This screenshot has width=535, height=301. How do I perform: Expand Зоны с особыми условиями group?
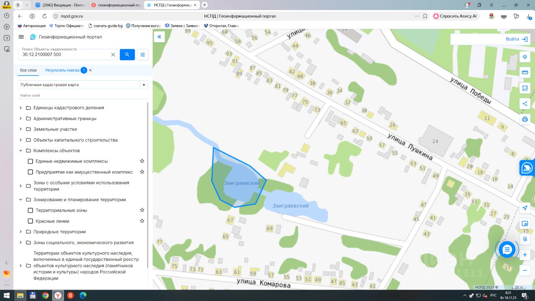point(20,186)
